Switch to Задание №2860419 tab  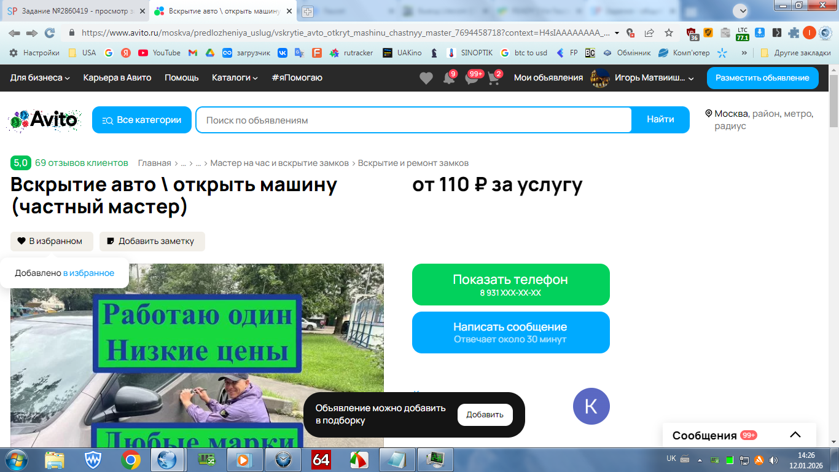click(76, 11)
